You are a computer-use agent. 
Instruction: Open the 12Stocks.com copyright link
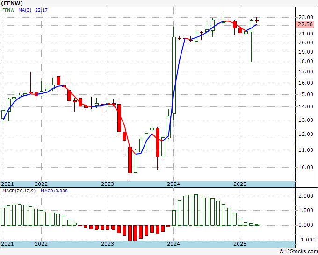(x=298, y=252)
